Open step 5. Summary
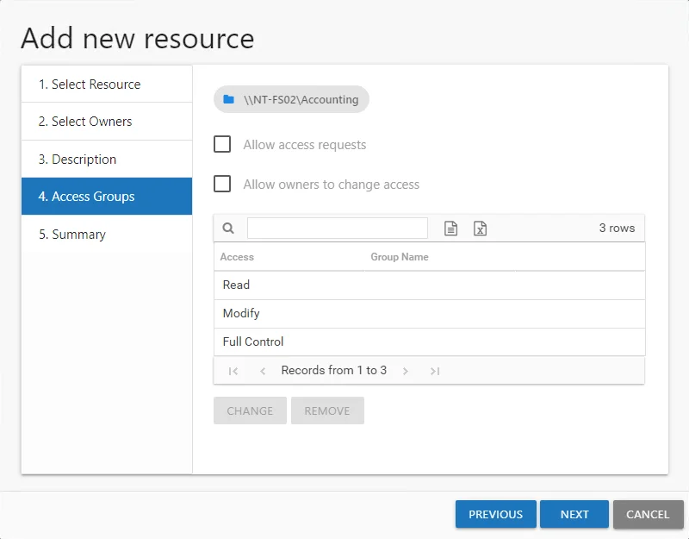The height and width of the screenshot is (539, 689). click(107, 234)
